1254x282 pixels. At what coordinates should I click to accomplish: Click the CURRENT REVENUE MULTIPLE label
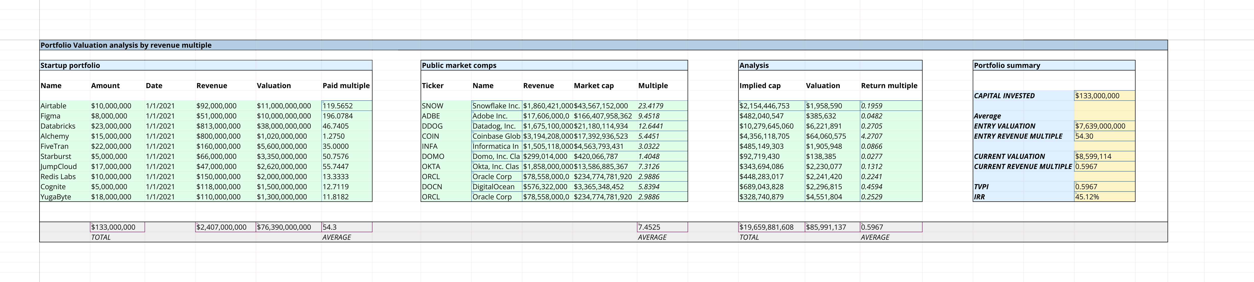1023,167
